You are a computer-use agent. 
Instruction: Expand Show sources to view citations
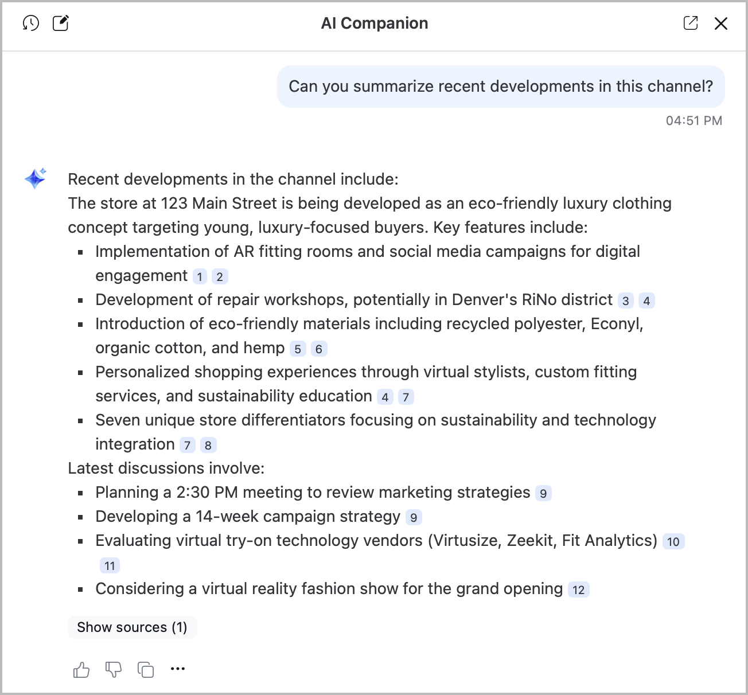coord(132,627)
